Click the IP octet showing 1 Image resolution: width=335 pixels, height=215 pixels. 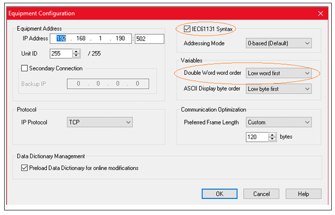100,38
